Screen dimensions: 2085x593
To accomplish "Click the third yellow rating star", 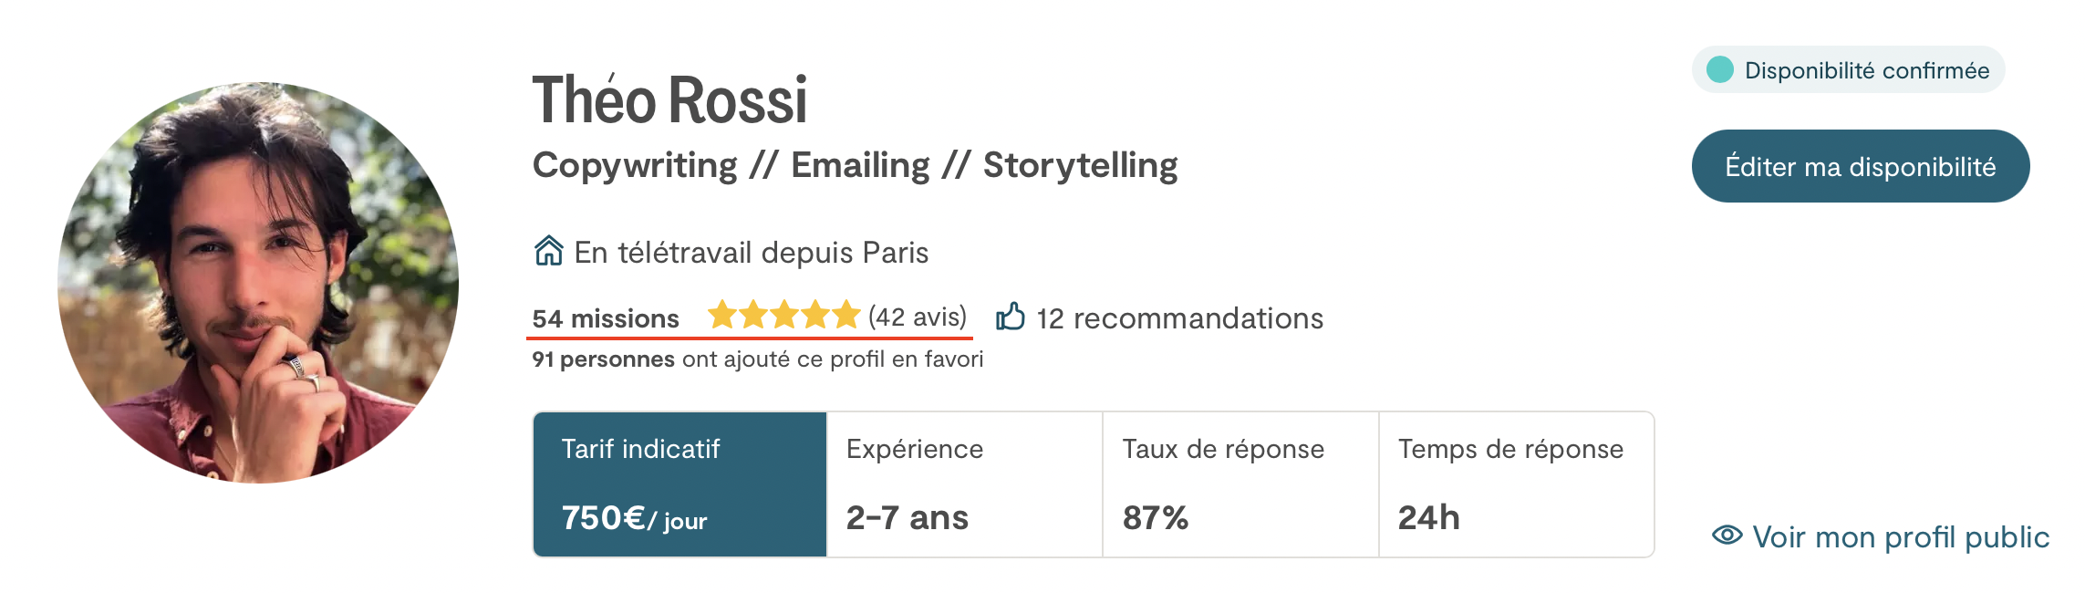I will point(784,315).
